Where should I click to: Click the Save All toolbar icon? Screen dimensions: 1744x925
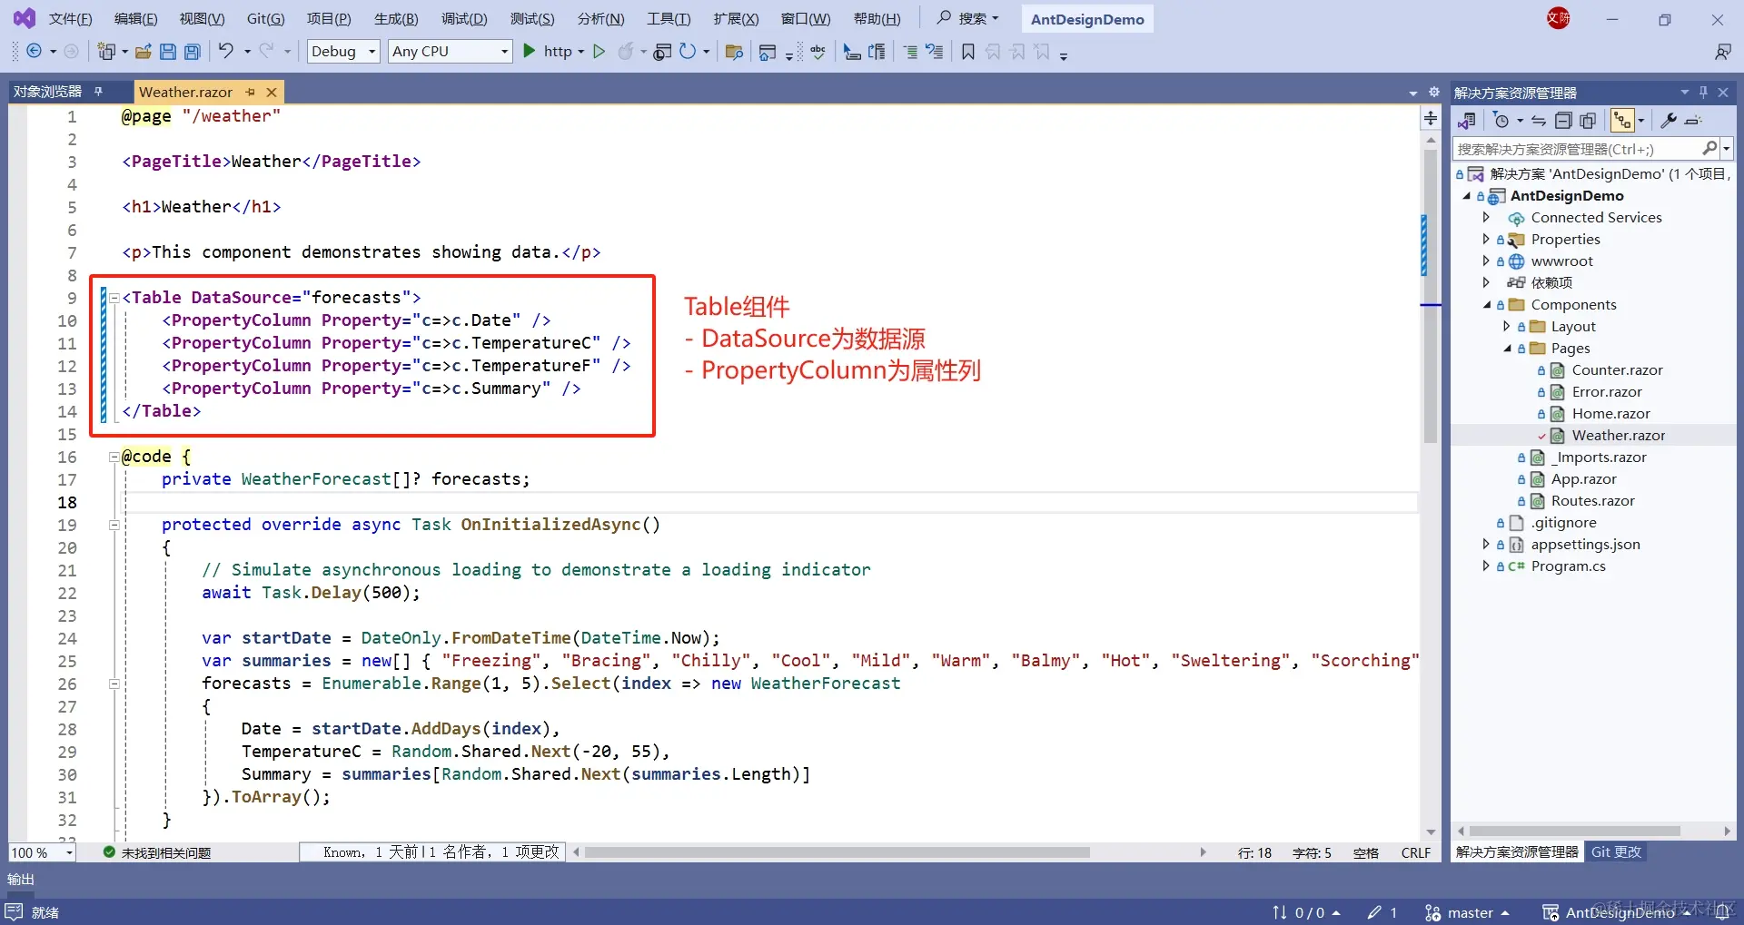[x=193, y=52]
